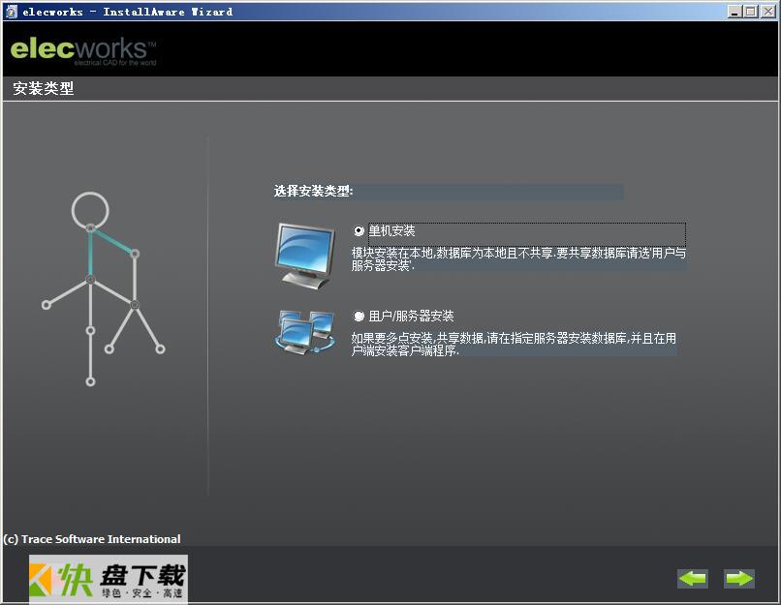
Task: Select the 单机安装 radio button
Action: pyautogui.click(x=359, y=230)
